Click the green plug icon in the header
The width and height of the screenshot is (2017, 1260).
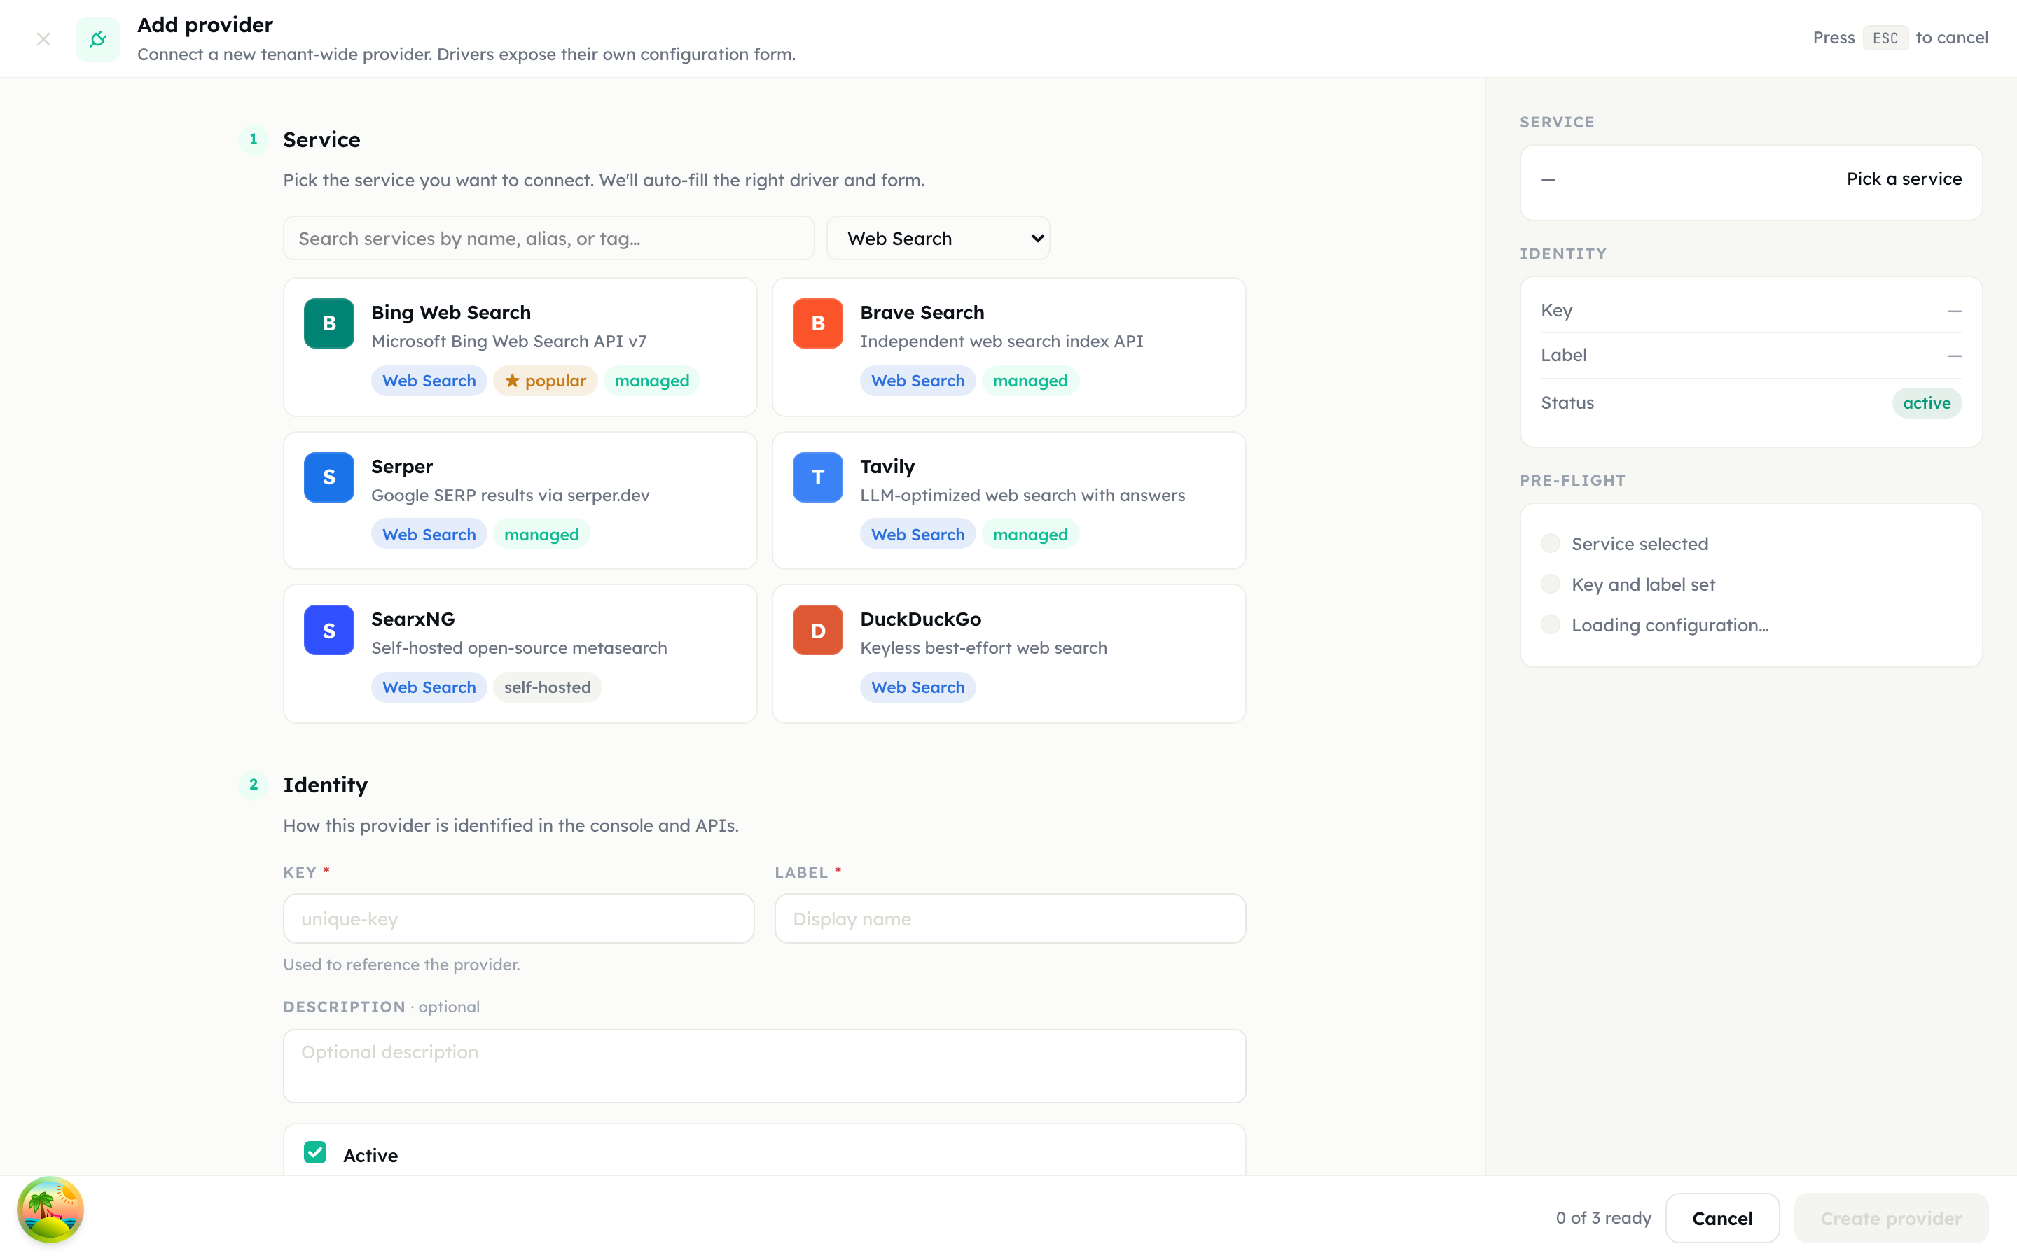coord(97,39)
